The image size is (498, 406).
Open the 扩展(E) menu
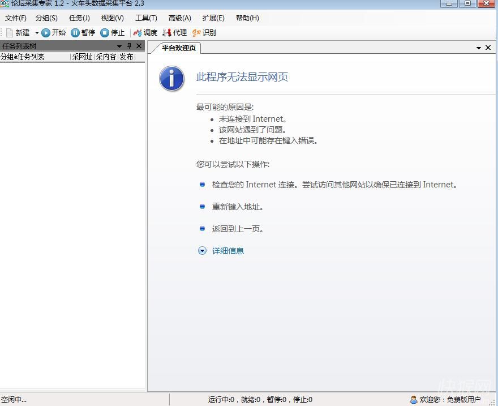tap(213, 18)
